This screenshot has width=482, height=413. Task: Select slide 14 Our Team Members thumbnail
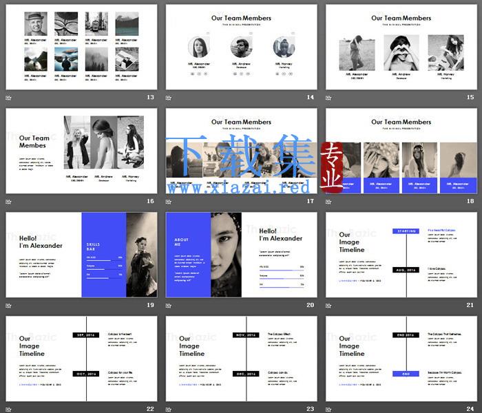(x=241, y=47)
